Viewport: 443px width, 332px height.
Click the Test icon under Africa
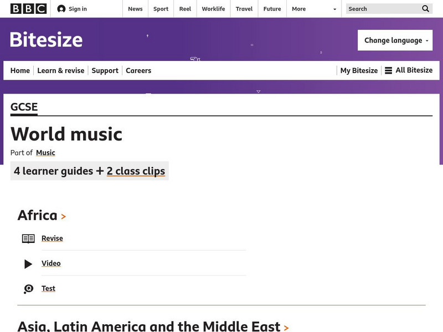coord(28,289)
